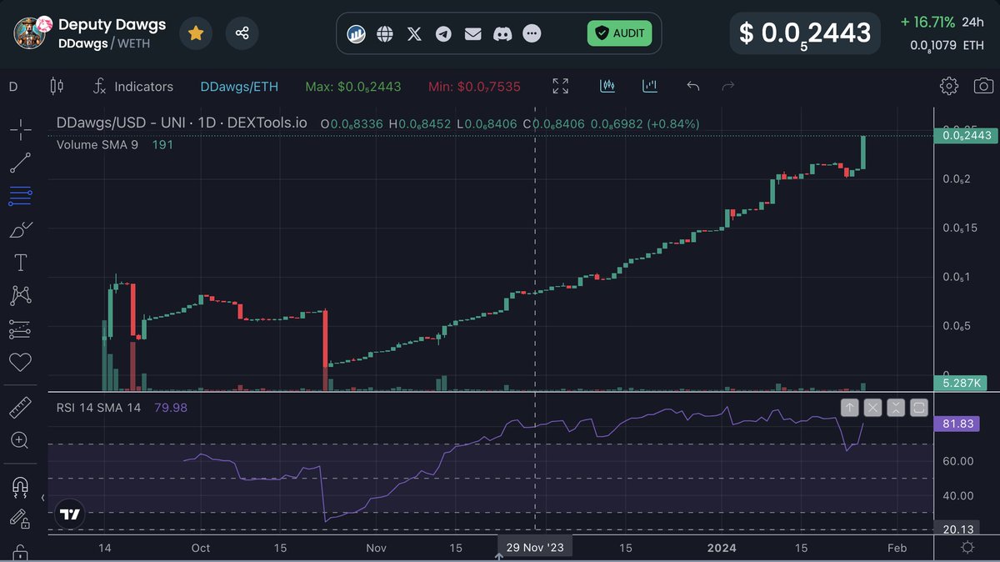The image size is (1000, 562).
Task: Click the 81.83 RSI axis label
Action: (958, 424)
